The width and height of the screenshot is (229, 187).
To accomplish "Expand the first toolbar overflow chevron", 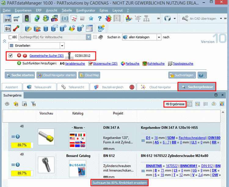I will point(158,18).
